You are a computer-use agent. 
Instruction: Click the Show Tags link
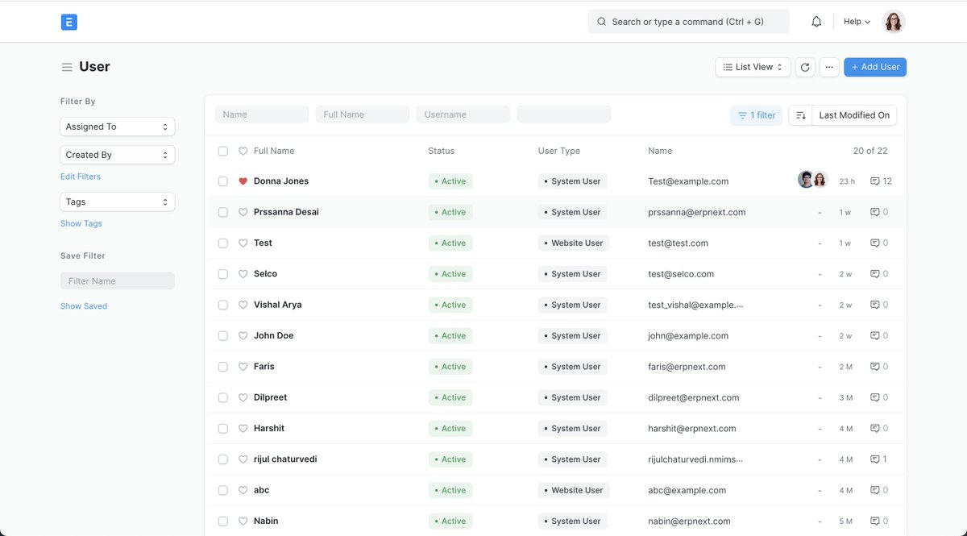pos(81,224)
